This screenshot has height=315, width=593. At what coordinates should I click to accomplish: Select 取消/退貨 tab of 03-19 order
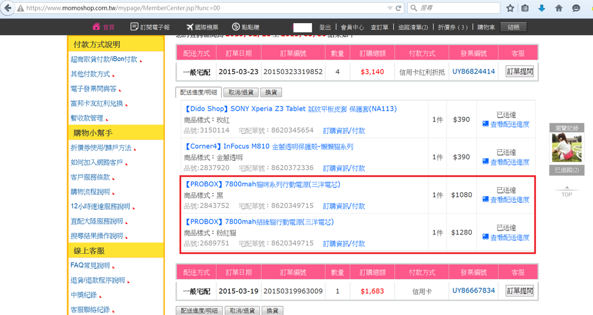tap(242, 310)
